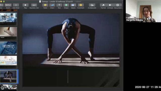Select the bottom partially visible slide thumbnail
The width and height of the screenshot is (161, 91).
tap(8, 87)
